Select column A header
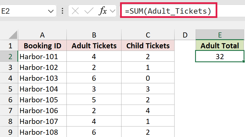Image resolution: width=245 pixels, height=137 pixels. click(x=42, y=35)
